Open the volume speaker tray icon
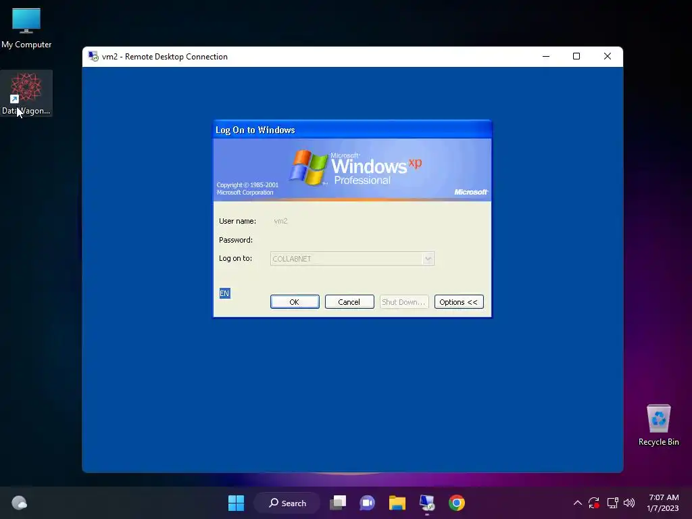692x519 pixels. tap(629, 503)
